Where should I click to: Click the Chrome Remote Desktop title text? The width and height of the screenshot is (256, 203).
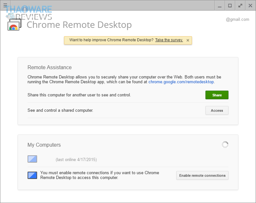point(79,25)
